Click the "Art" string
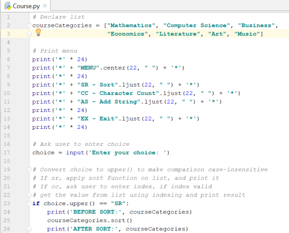289x233 pixels. tap(217, 34)
